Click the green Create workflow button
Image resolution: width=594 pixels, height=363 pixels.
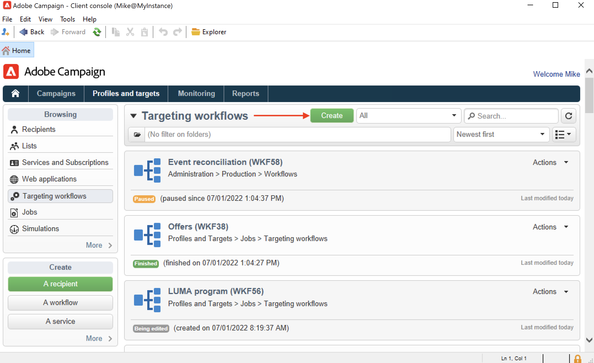tap(332, 116)
